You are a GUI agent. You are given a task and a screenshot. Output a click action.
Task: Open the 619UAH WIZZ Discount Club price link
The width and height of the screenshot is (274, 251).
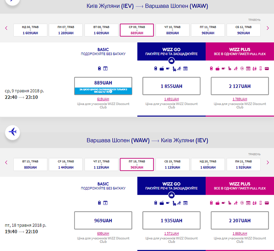point(103,99)
